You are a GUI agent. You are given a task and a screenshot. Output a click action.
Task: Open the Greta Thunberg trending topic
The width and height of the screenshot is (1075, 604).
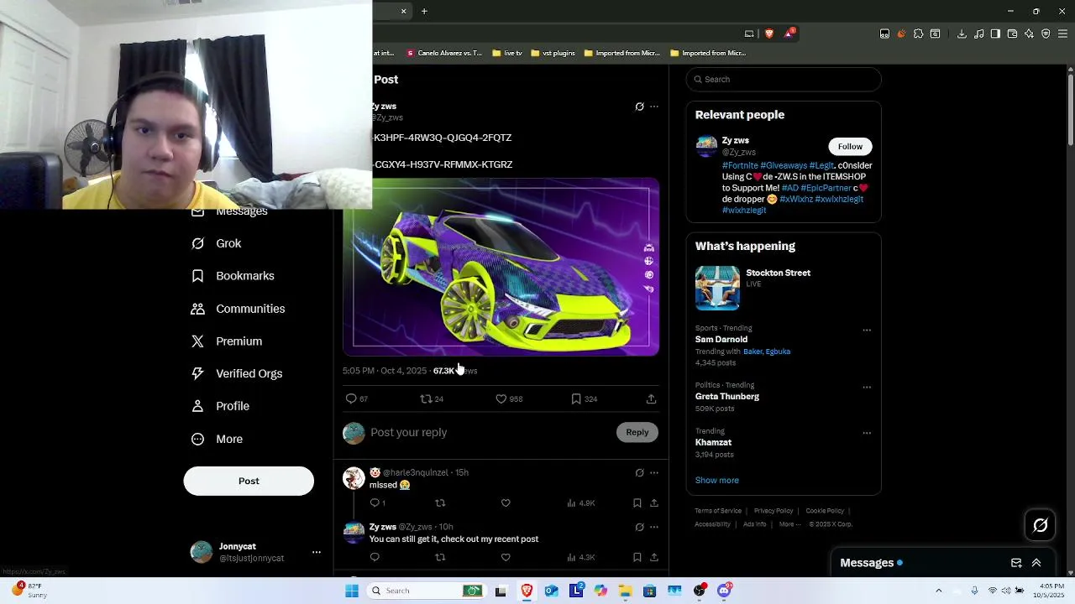pos(727,397)
